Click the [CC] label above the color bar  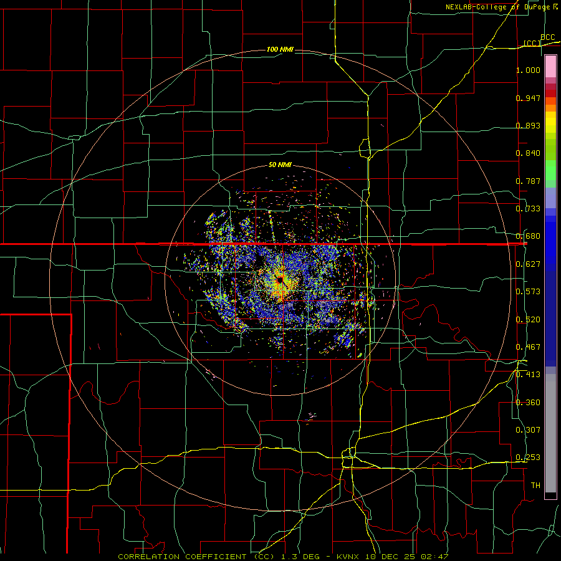pos(532,43)
